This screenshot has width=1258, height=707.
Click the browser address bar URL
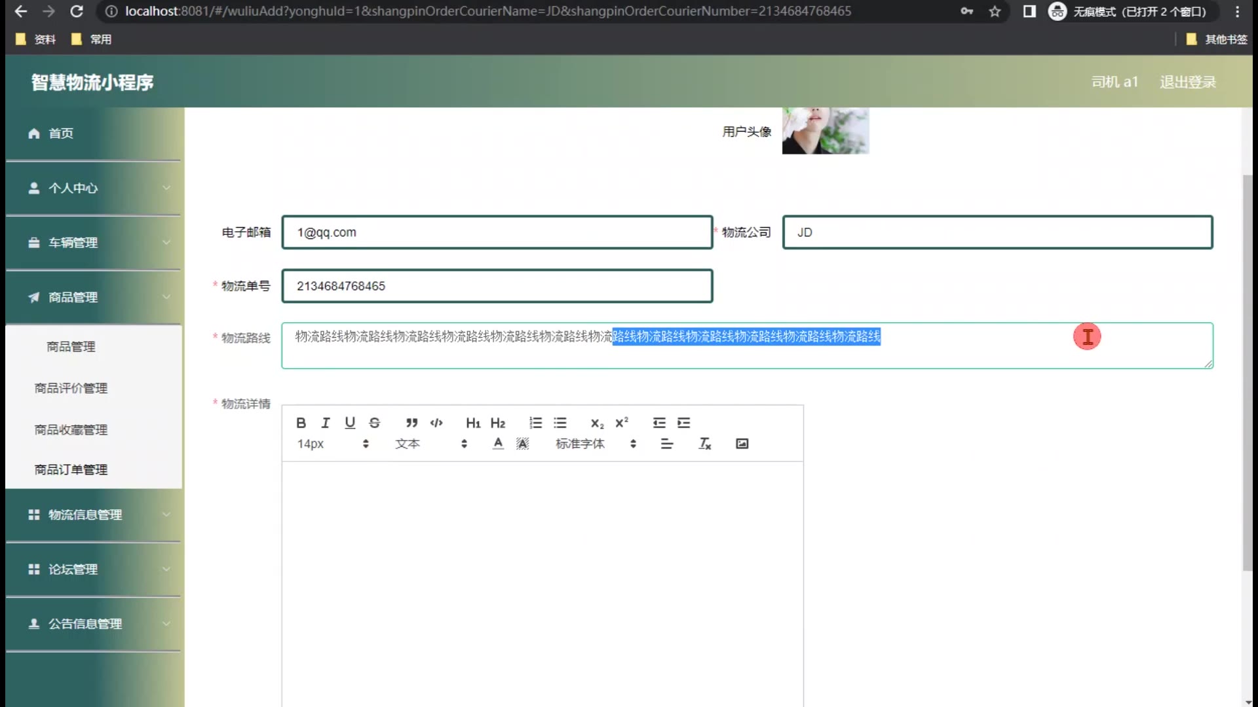pyautogui.click(x=488, y=11)
